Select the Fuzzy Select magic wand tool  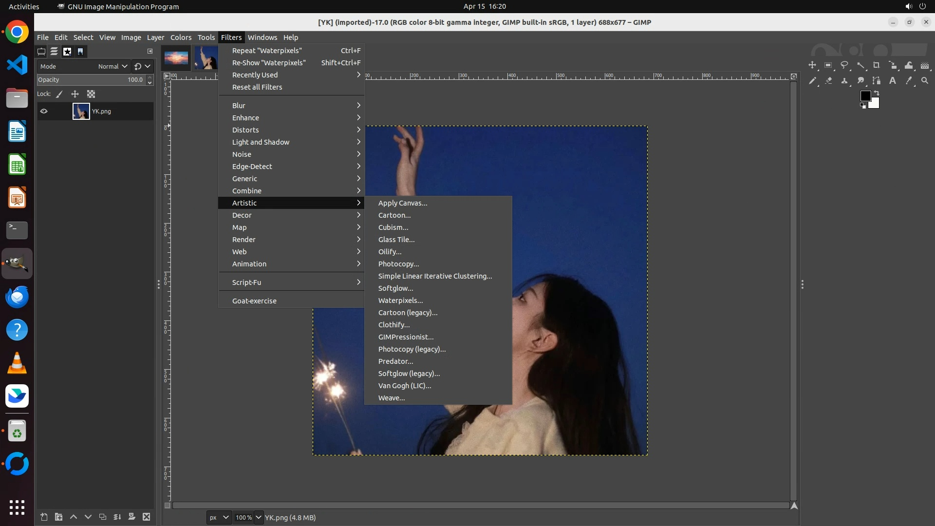[x=860, y=65]
